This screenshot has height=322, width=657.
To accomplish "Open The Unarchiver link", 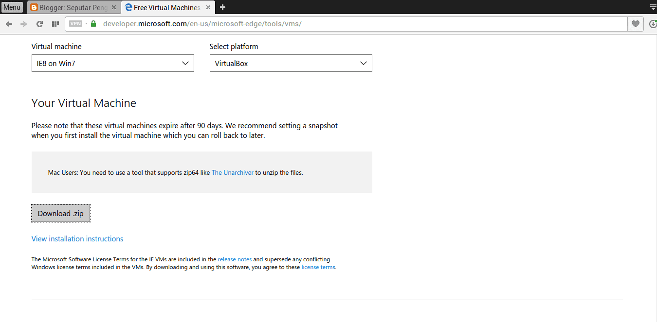I will [x=232, y=172].
